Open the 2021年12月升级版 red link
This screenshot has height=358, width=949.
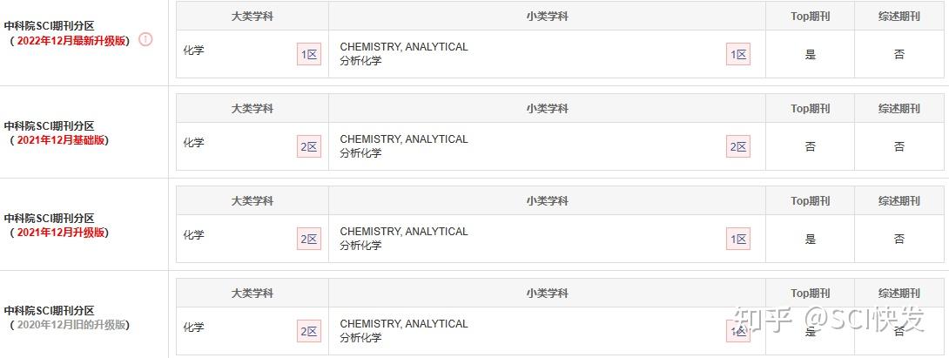pyautogui.click(x=61, y=232)
